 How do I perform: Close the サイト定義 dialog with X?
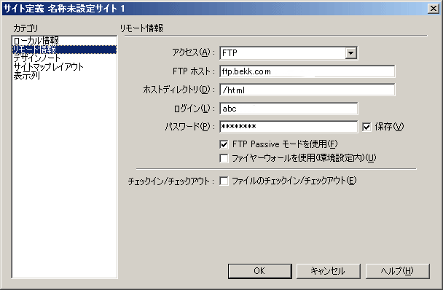click(434, 9)
